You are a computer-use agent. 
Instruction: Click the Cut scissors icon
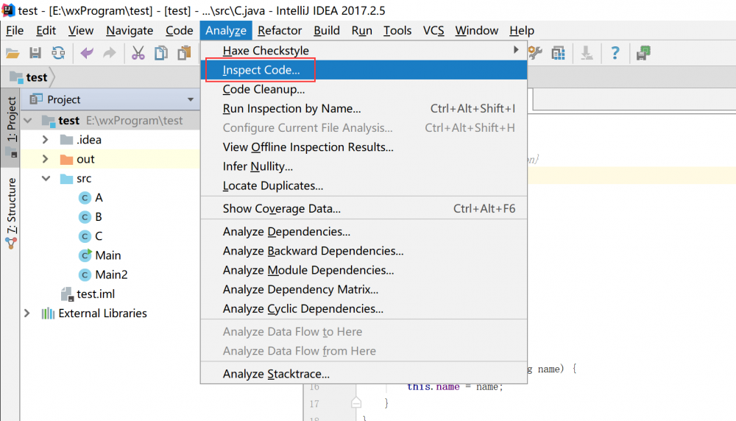tap(138, 53)
